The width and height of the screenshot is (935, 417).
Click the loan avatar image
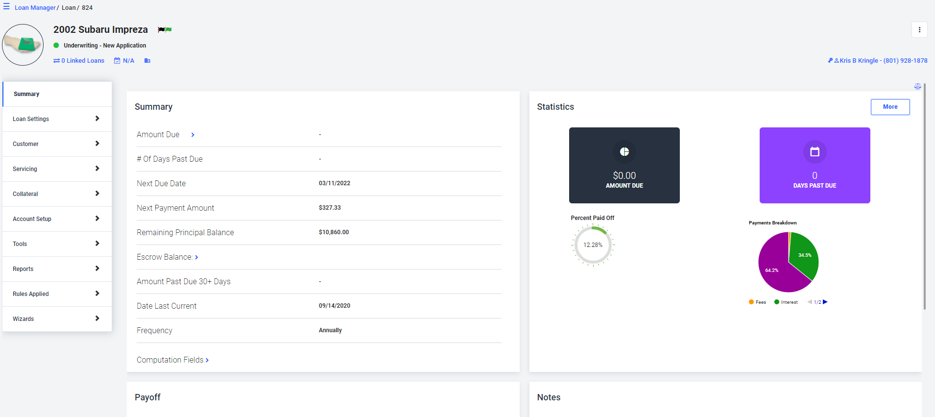click(23, 45)
